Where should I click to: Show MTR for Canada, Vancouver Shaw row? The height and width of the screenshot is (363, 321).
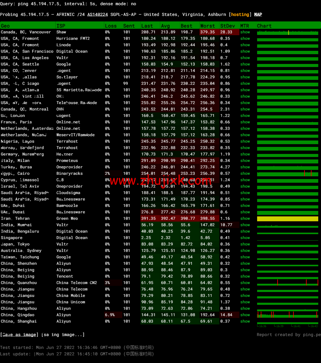point(245,32)
